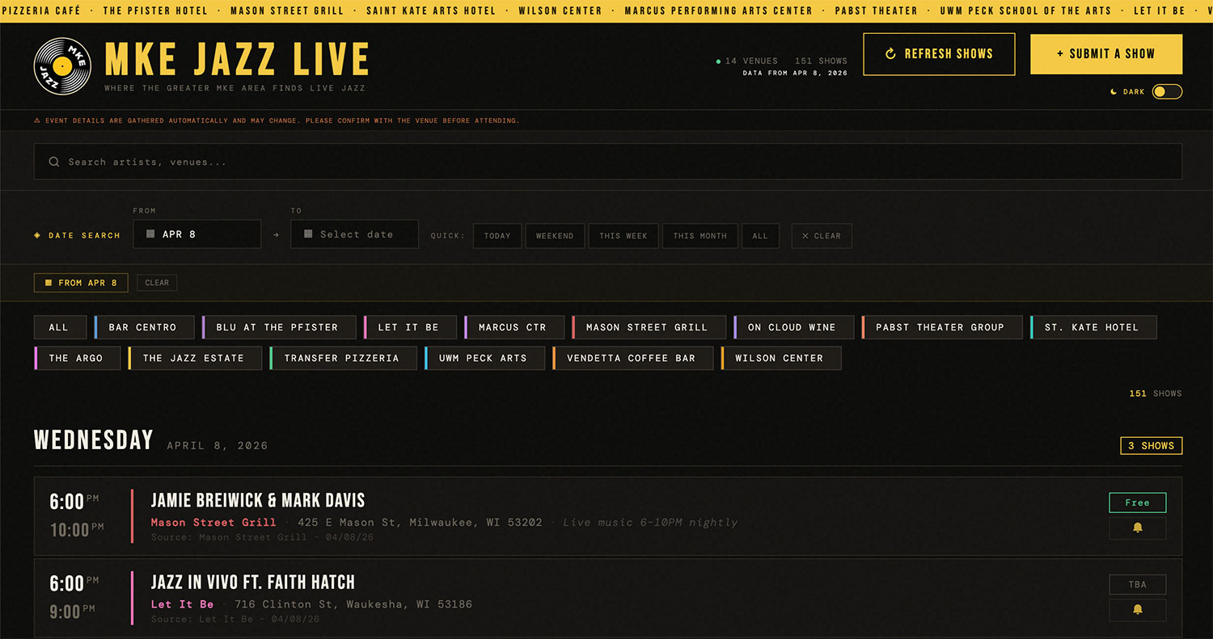Image resolution: width=1213 pixels, height=639 pixels.
Task: Click calendar icon in the To date field
Action: coord(308,234)
